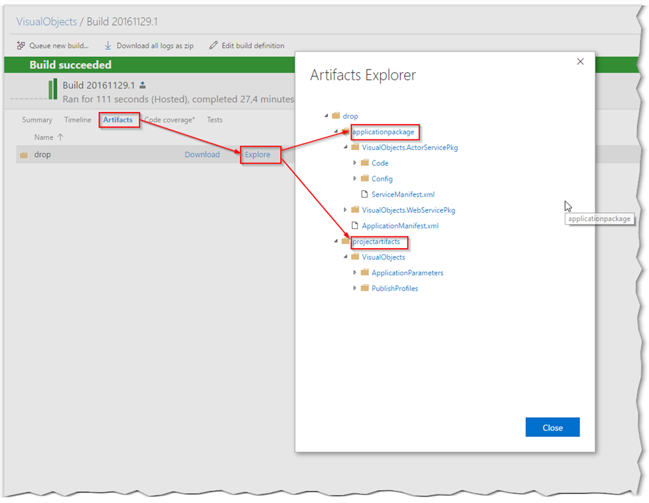Click the retain build icon beside Build 20161129.1
Screen dimensions: 649x503
pos(143,86)
